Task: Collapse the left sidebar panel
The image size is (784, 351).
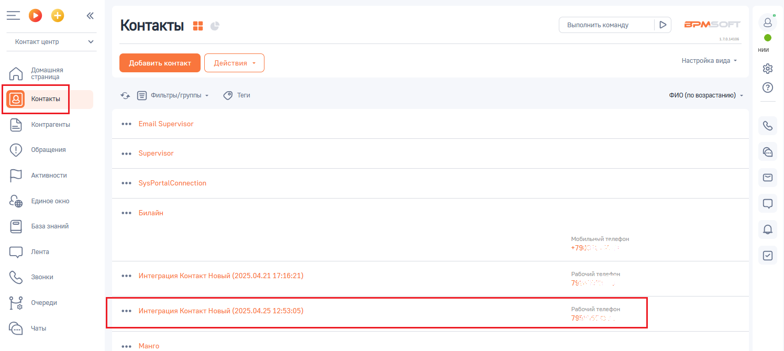Action: (90, 16)
